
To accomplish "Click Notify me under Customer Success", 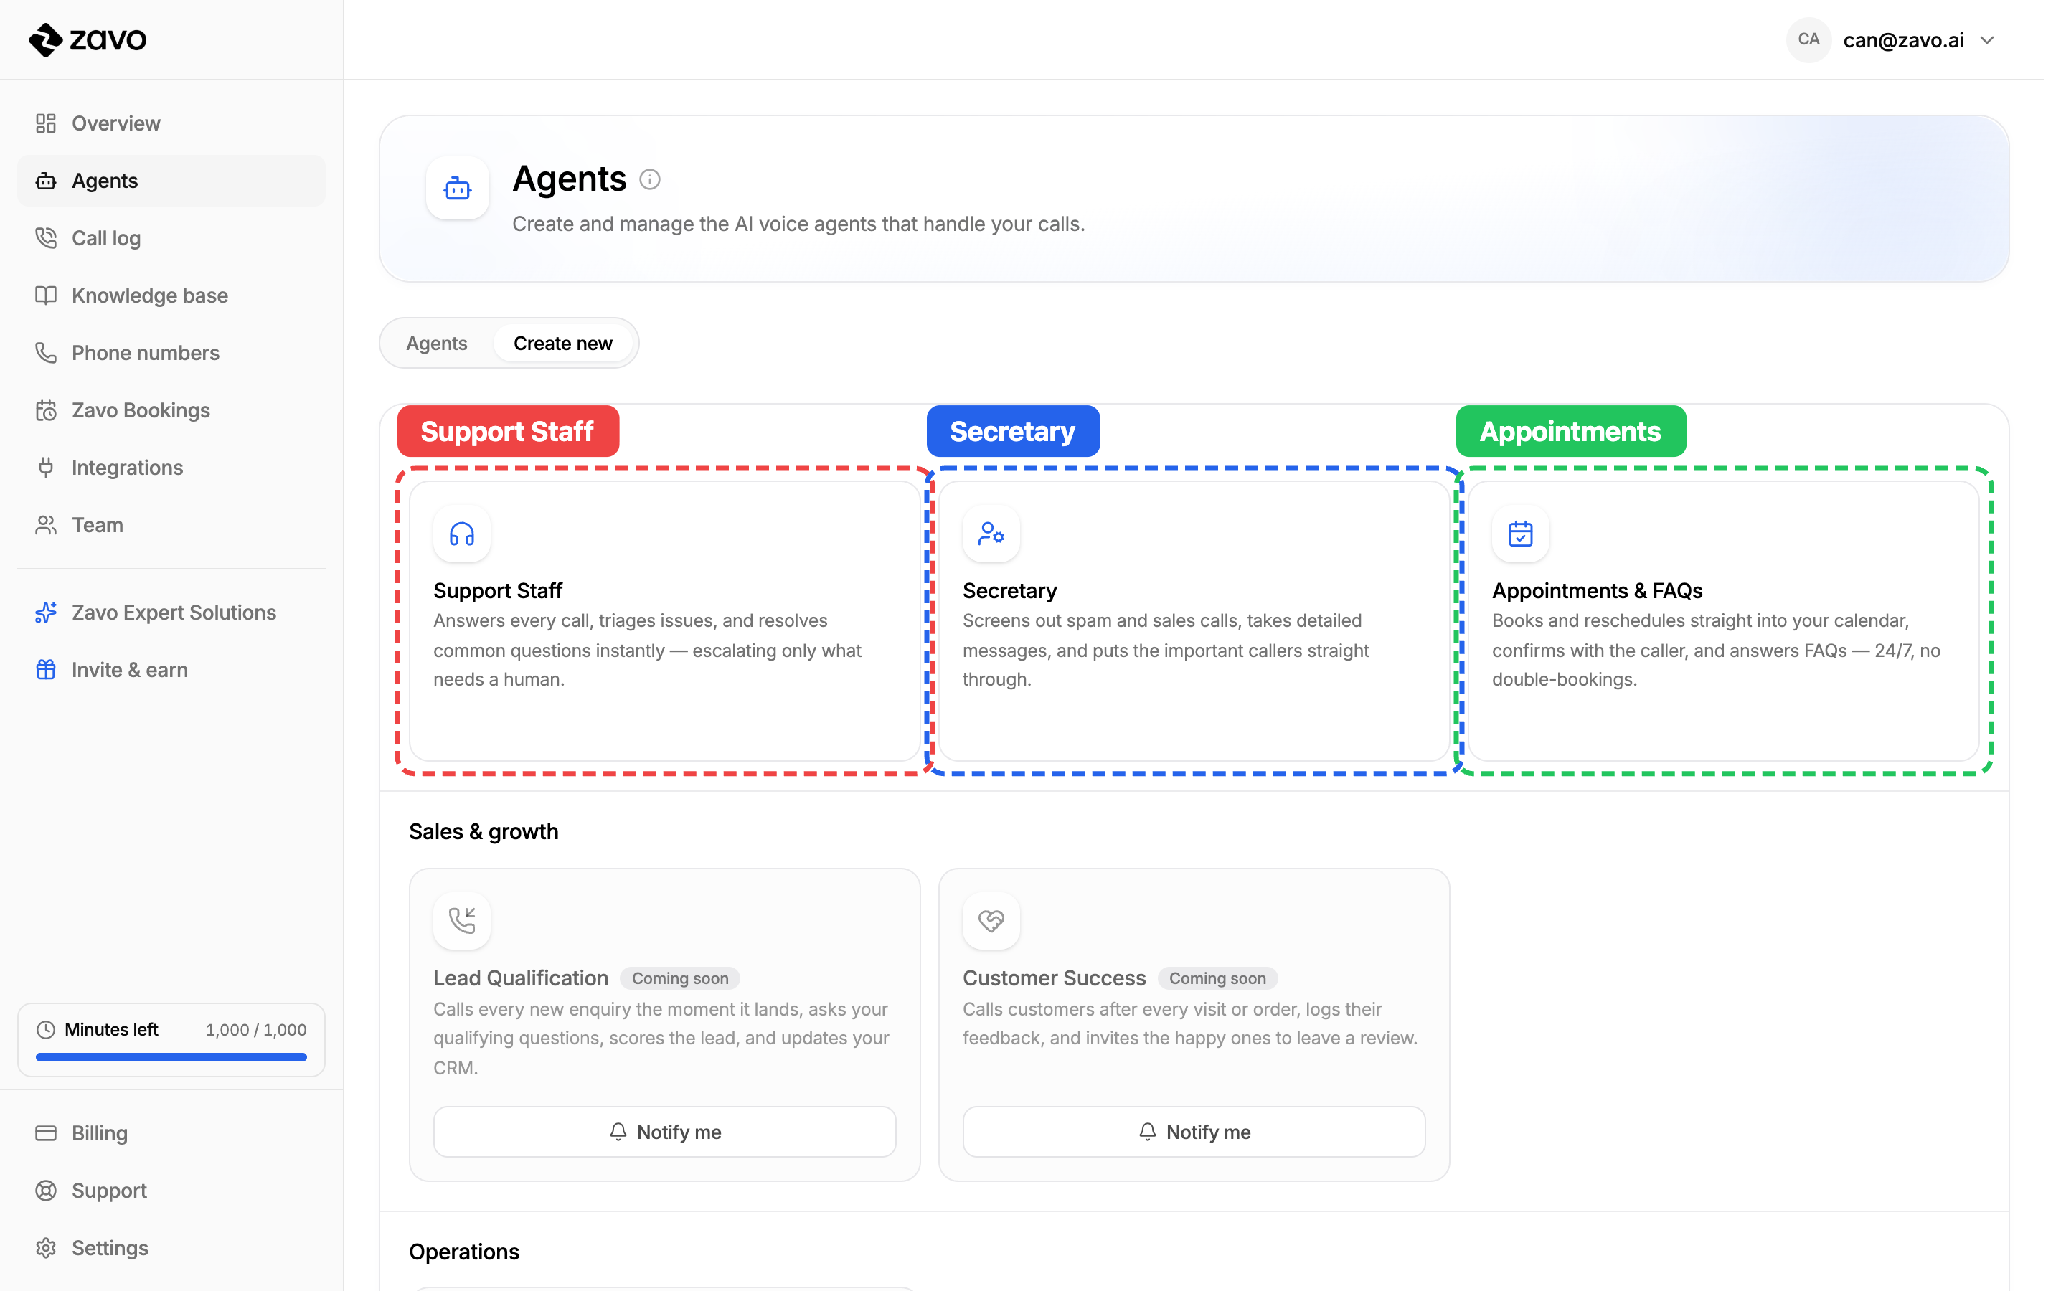I will point(1194,1132).
